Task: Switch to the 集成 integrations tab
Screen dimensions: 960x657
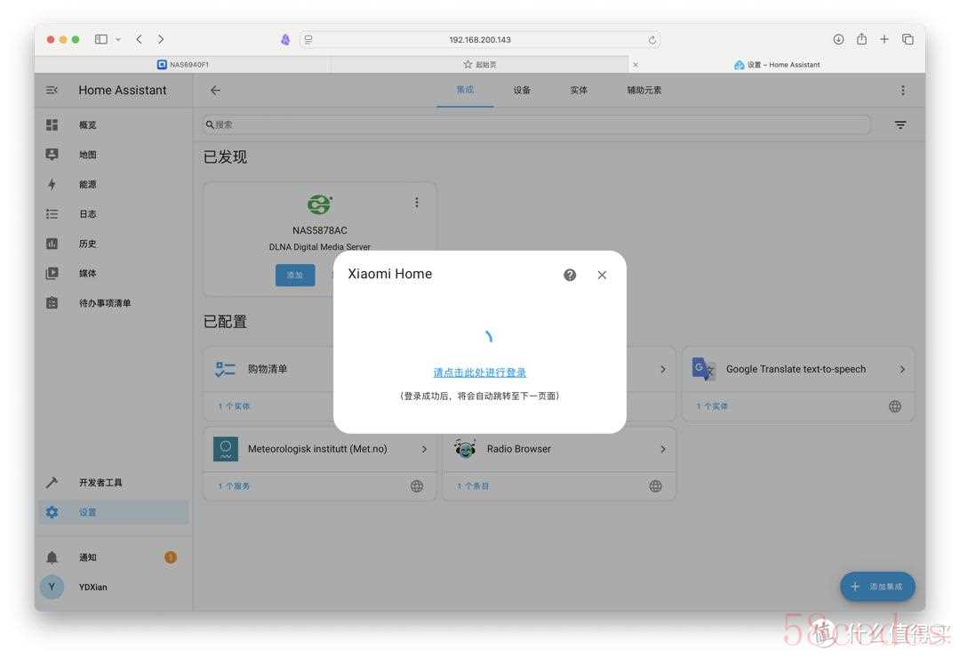Action: 465,90
